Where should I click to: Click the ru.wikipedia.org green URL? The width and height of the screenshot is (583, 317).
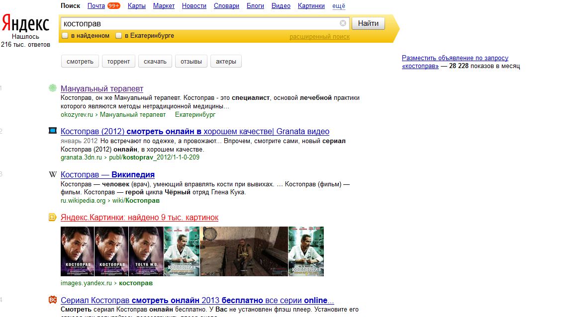[x=83, y=200]
